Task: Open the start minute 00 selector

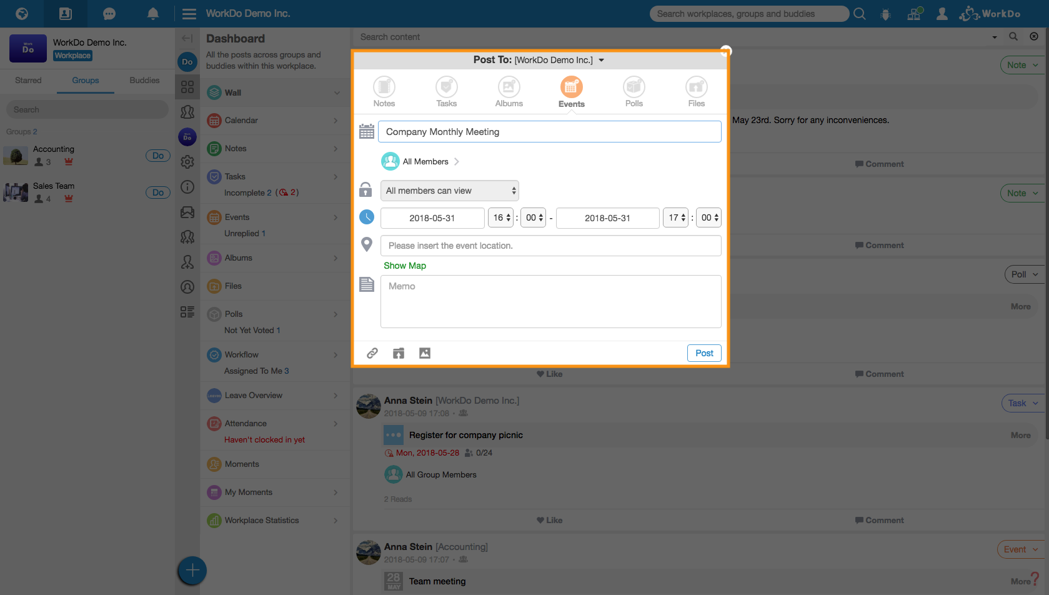Action: (x=534, y=217)
